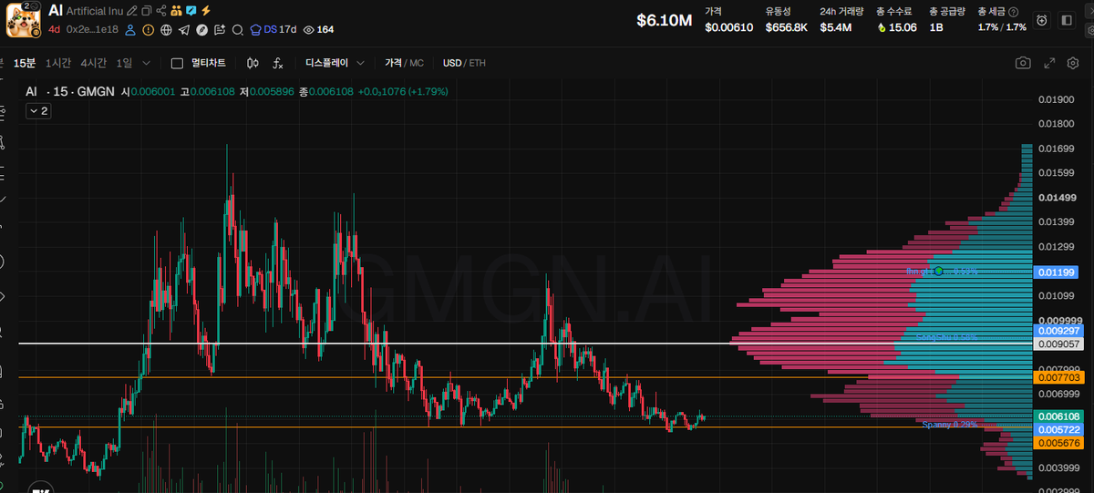
Task: Open the candlestick chart type icon
Action: click(253, 63)
